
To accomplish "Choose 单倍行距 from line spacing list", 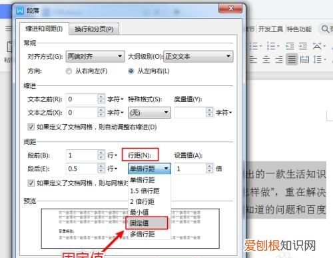I will [149, 180].
